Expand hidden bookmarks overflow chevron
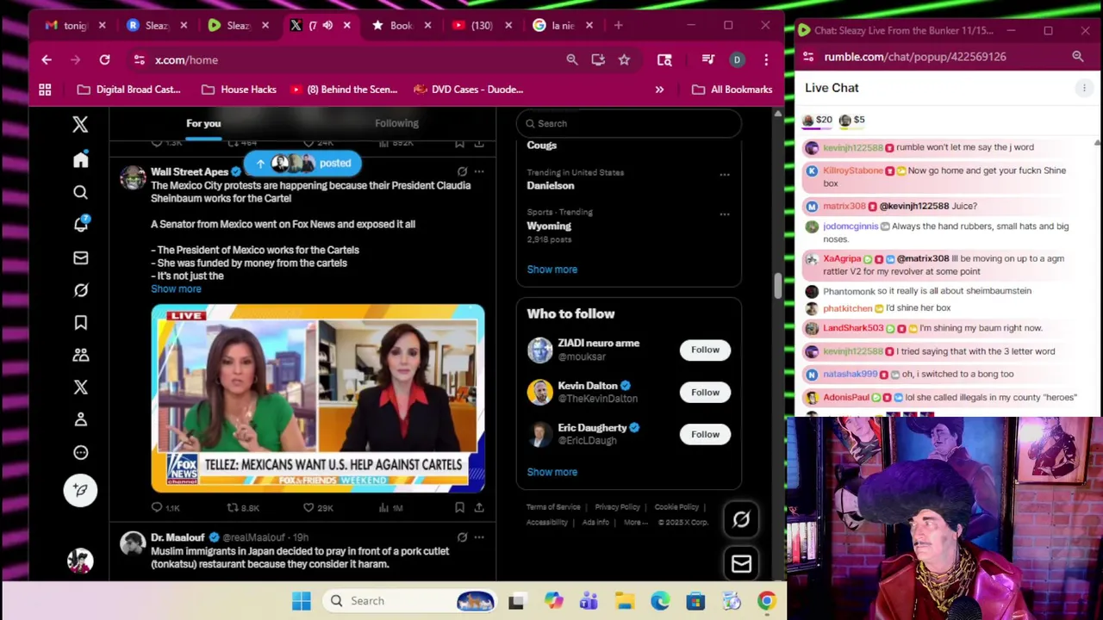 [659, 90]
